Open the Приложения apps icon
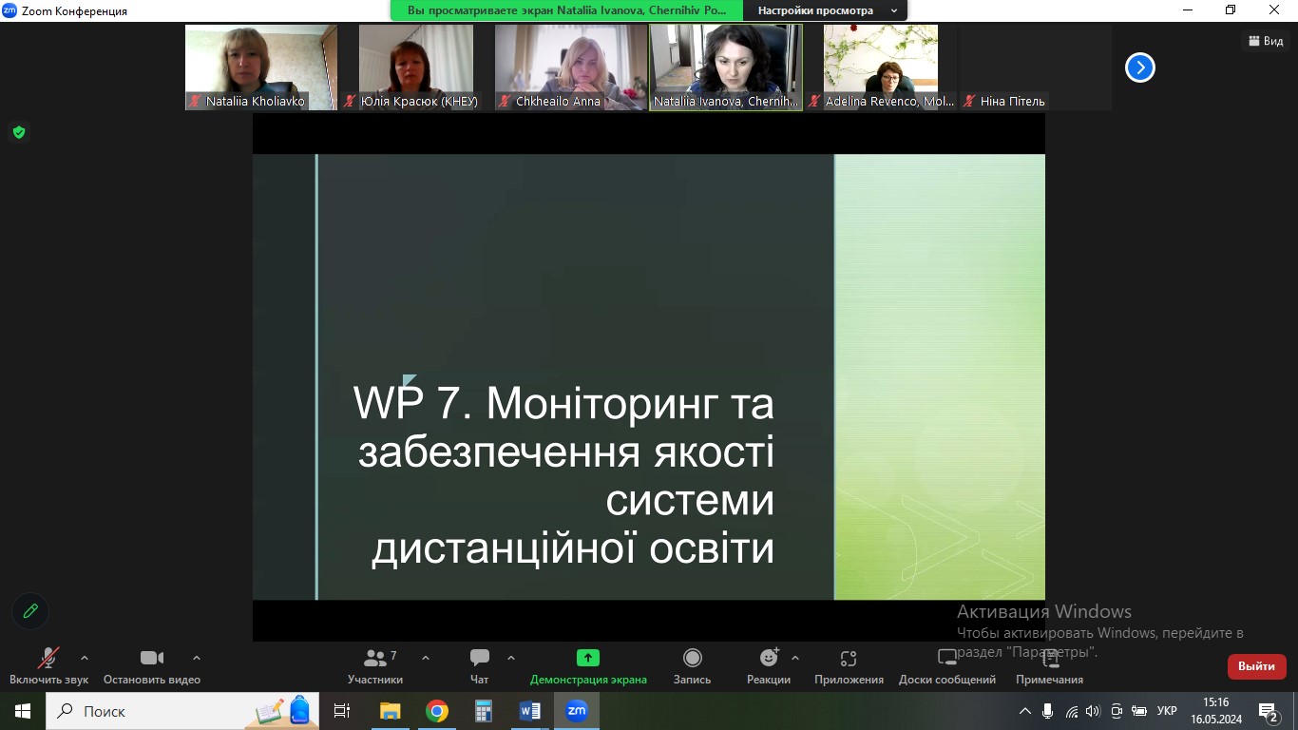 (849, 659)
